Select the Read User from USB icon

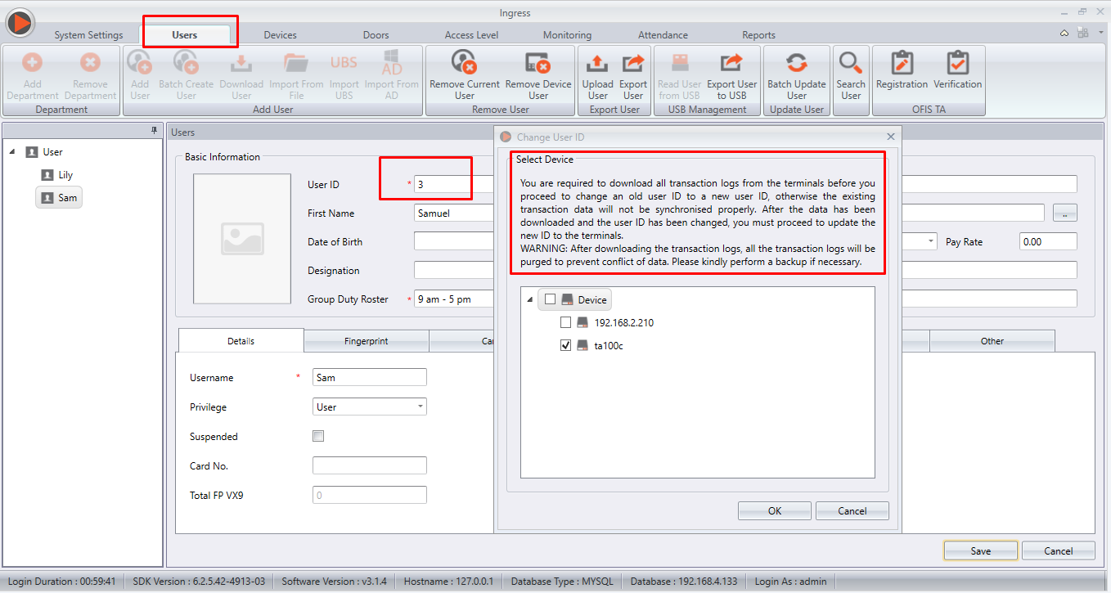680,63
